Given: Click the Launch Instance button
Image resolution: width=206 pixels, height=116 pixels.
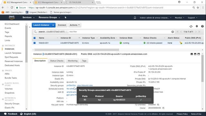Looking at the screenshot, I should [x=41, y=25].
